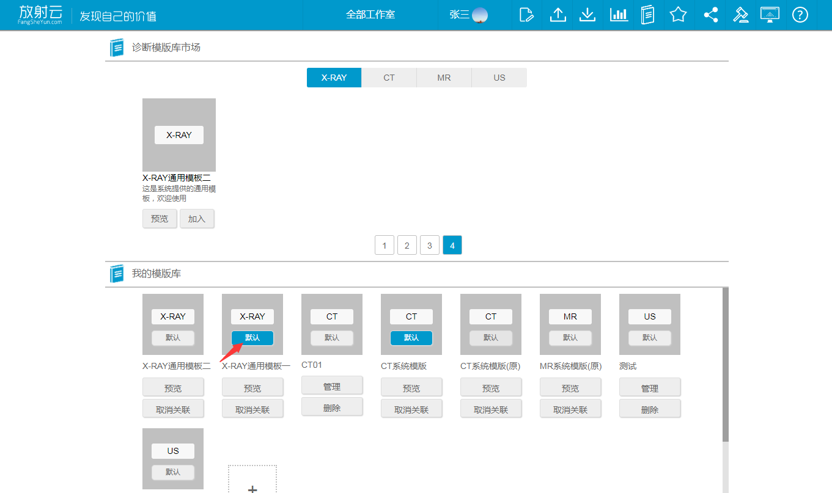Set CT01 template as default (默认)

[332, 338]
